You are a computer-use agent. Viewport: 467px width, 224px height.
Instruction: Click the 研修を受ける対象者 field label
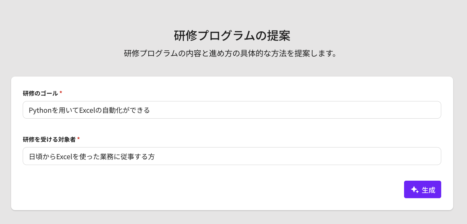tap(49, 140)
